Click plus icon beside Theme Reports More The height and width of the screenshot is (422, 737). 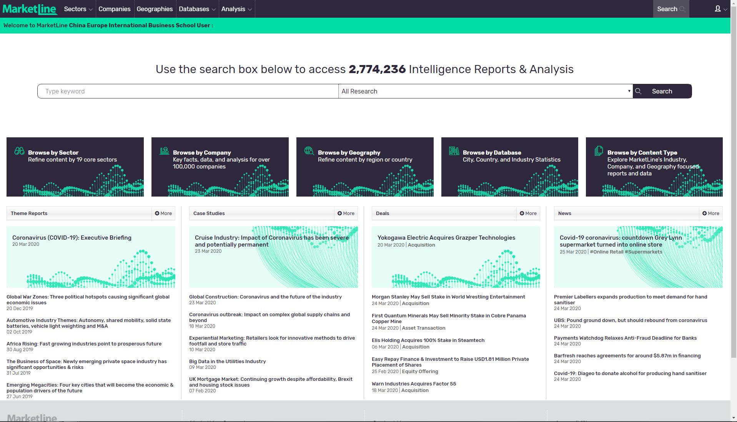coord(157,213)
